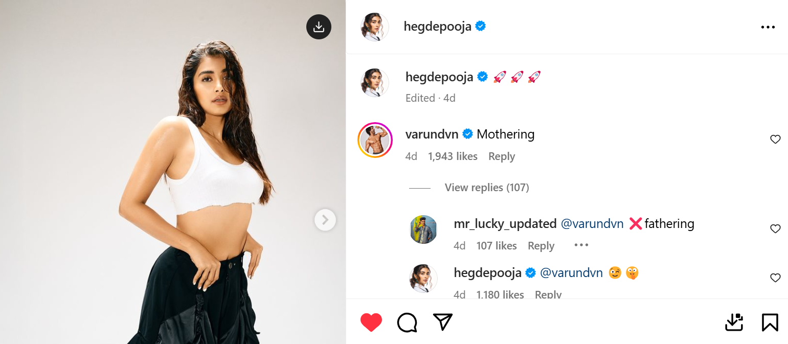Like varundvn's "Mothering" comment

(775, 139)
